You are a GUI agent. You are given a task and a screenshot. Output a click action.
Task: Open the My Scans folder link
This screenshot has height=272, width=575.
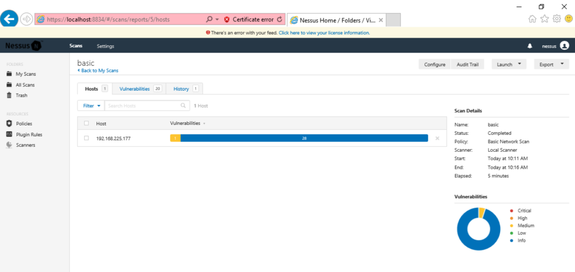(x=26, y=74)
